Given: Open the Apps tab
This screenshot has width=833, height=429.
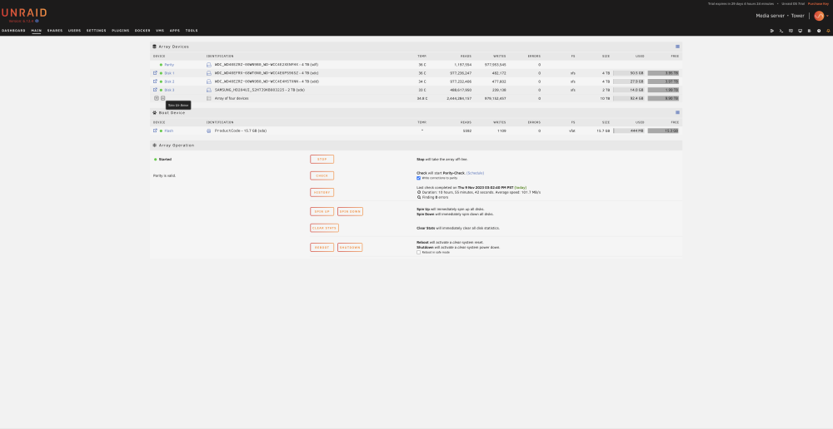Looking at the screenshot, I should (x=175, y=31).
